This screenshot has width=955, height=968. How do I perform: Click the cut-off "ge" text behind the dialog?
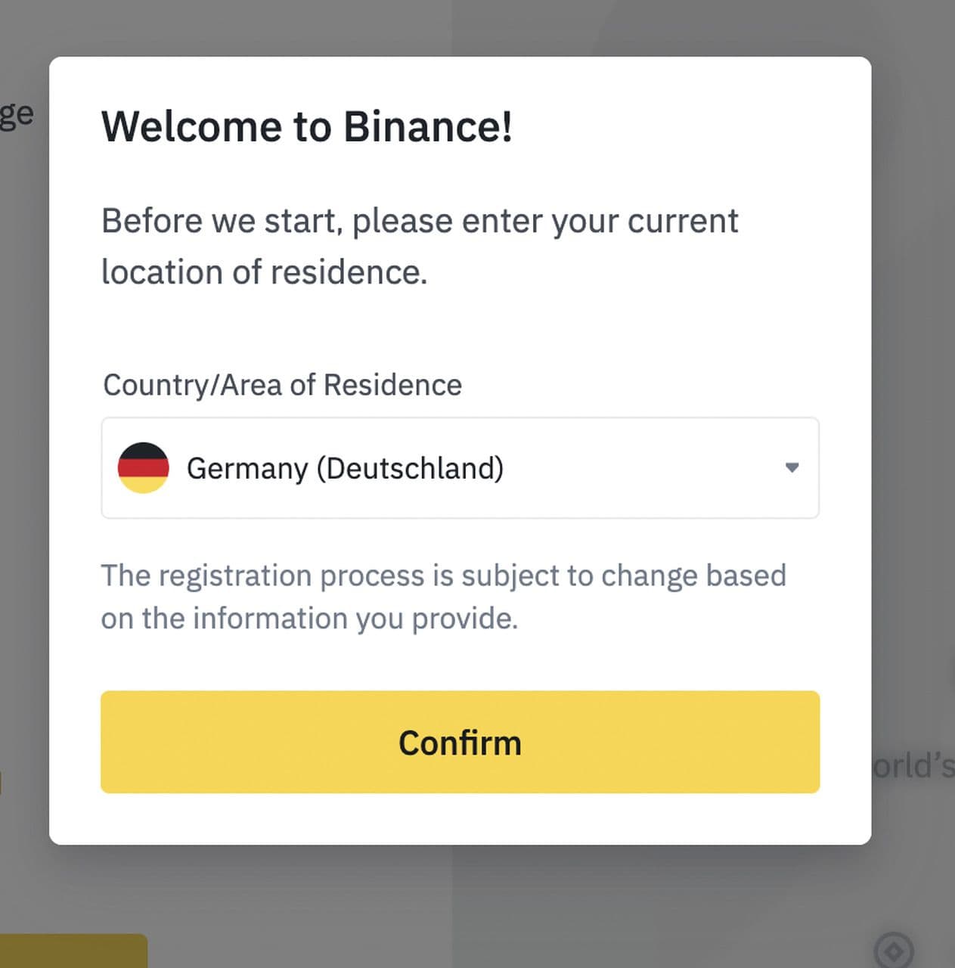(x=17, y=114)
